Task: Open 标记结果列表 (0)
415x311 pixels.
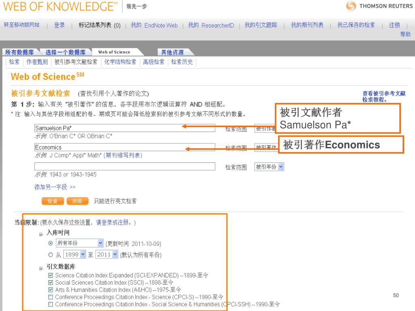Action: click(x=100, y=25)
